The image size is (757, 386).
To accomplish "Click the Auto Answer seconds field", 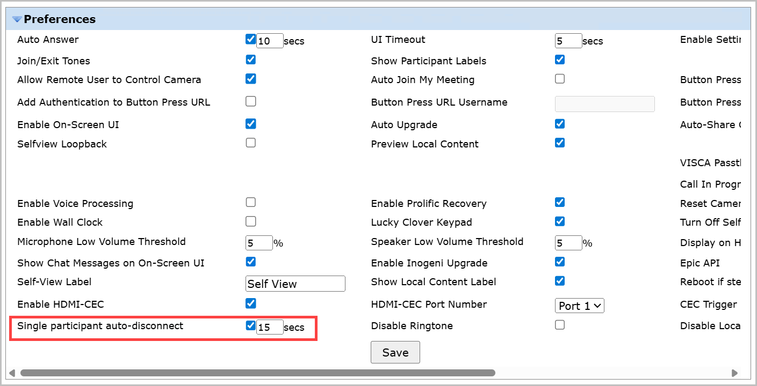I will [270, 41].
